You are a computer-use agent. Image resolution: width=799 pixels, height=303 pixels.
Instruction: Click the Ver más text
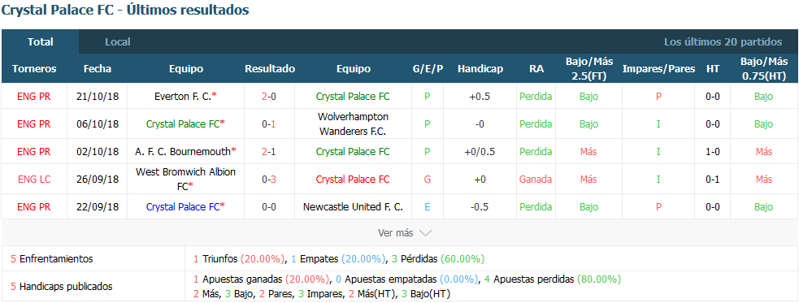[x=395, y=233]
